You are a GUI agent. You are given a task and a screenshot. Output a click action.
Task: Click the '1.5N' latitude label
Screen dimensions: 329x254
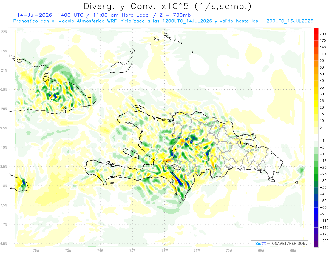click(x=4, y=51)
